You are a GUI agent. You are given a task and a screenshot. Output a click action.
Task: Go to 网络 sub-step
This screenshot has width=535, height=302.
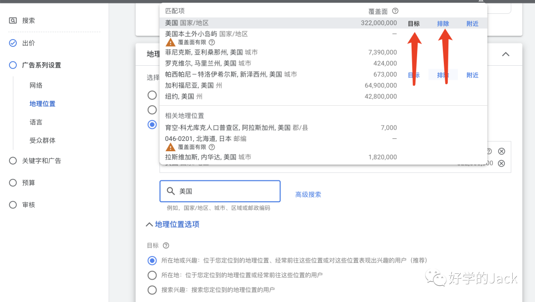pyautogui.click(x=36, y=85)
